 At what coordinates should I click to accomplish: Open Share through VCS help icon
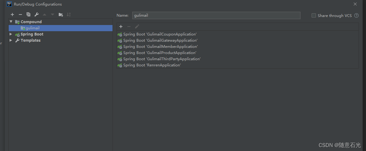pos(356,16)
